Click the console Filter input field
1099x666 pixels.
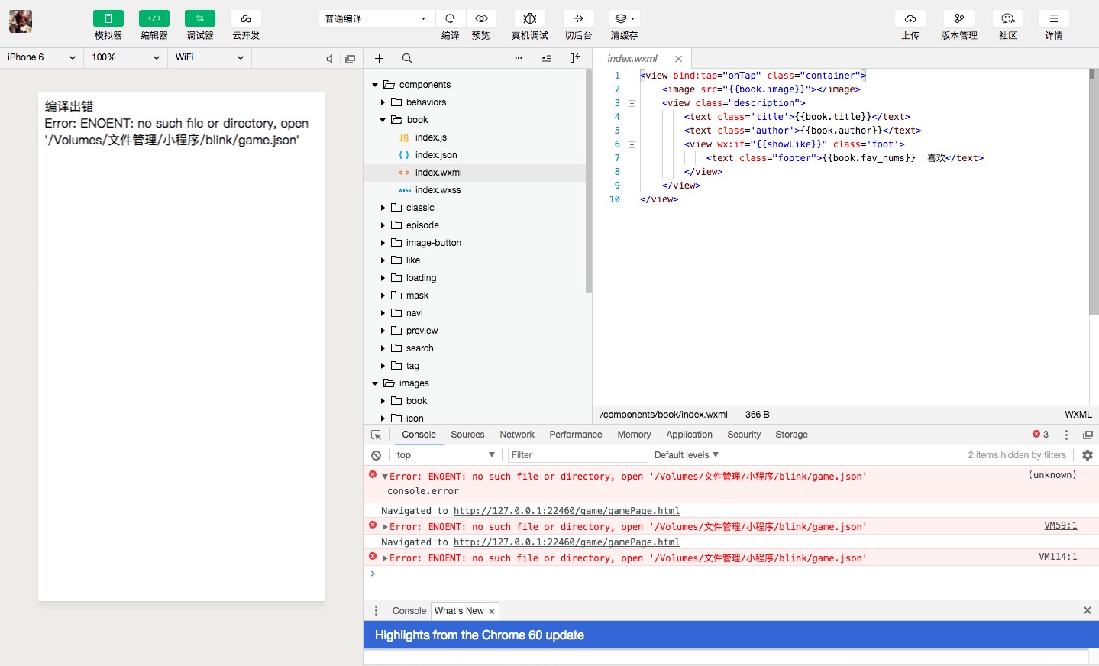pyautogui.click(x=577, y=455)
